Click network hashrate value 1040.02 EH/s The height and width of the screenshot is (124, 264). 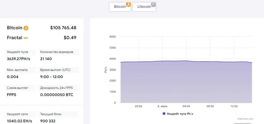(x=20, y=121)
